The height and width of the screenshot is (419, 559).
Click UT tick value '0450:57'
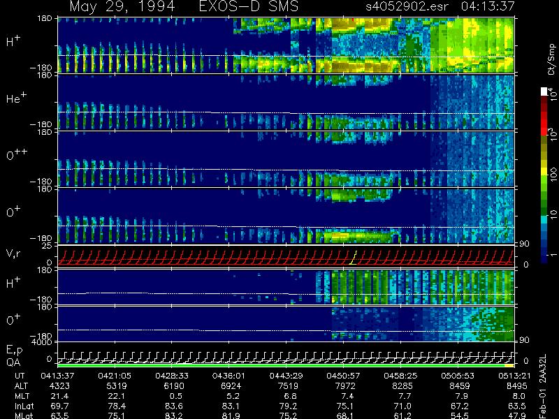point(343,376)
